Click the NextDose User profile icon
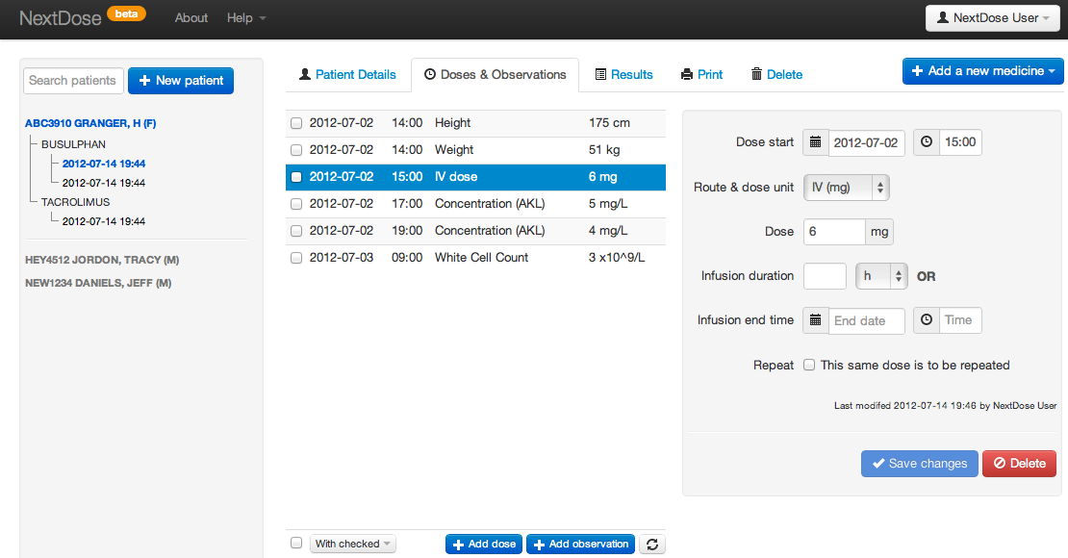 (944, 18)
